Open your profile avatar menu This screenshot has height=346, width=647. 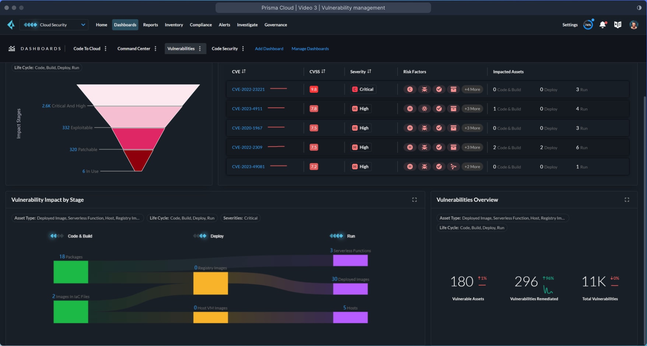(634, 24)
